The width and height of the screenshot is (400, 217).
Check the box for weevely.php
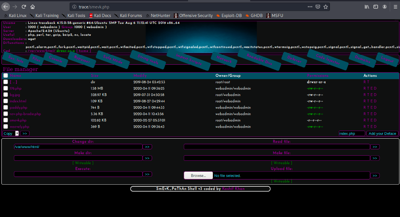coord(6,126)
